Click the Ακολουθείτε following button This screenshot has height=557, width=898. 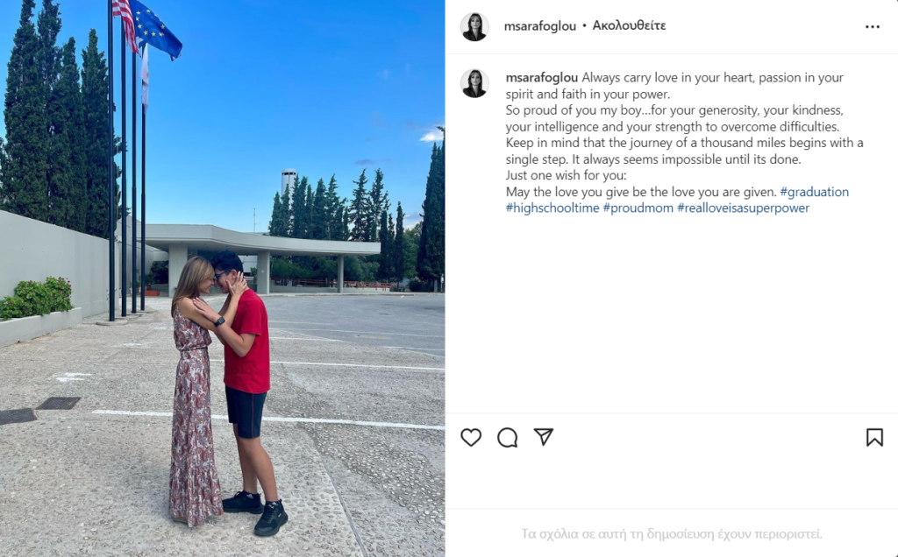(x=629, y=25)
